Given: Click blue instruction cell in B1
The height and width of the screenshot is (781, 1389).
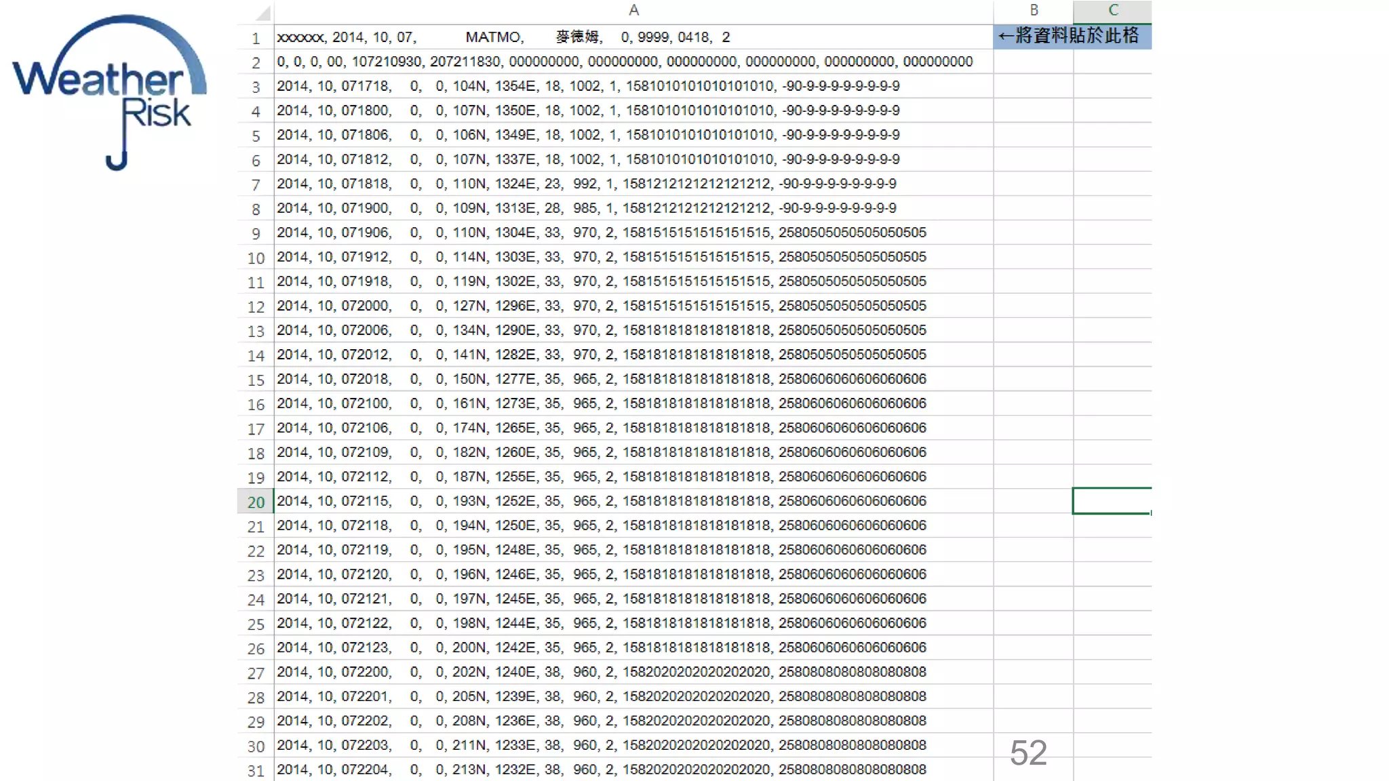Looking at the screenshot, I should tap(1033, 36).
